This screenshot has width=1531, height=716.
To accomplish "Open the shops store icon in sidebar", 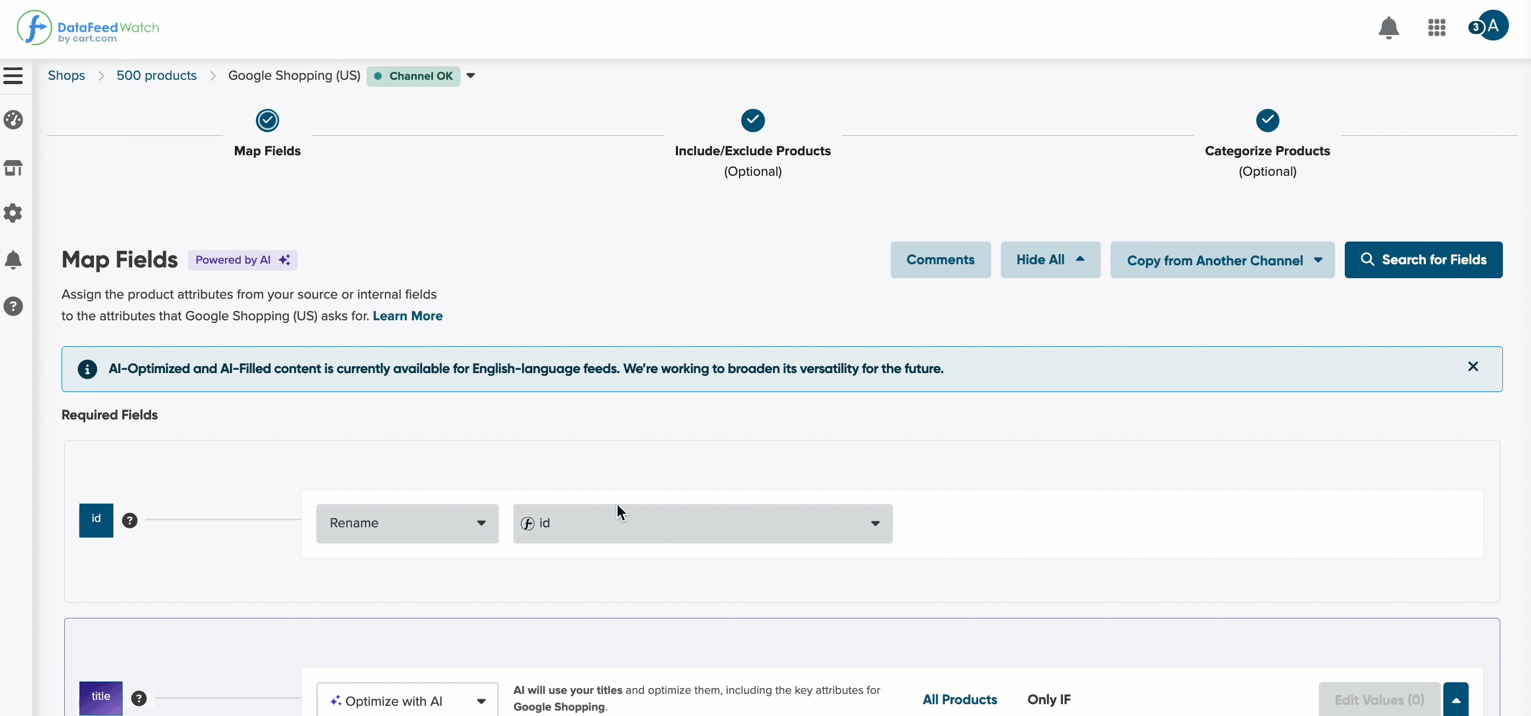I will click(x=13, y=168).
